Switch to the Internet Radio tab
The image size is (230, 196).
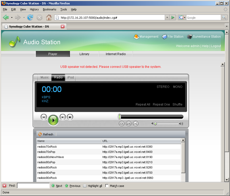pos(116,54)
